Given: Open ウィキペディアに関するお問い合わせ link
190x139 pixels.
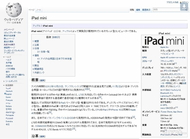Looking at the screenshot, I should click(x=15, y=76).
